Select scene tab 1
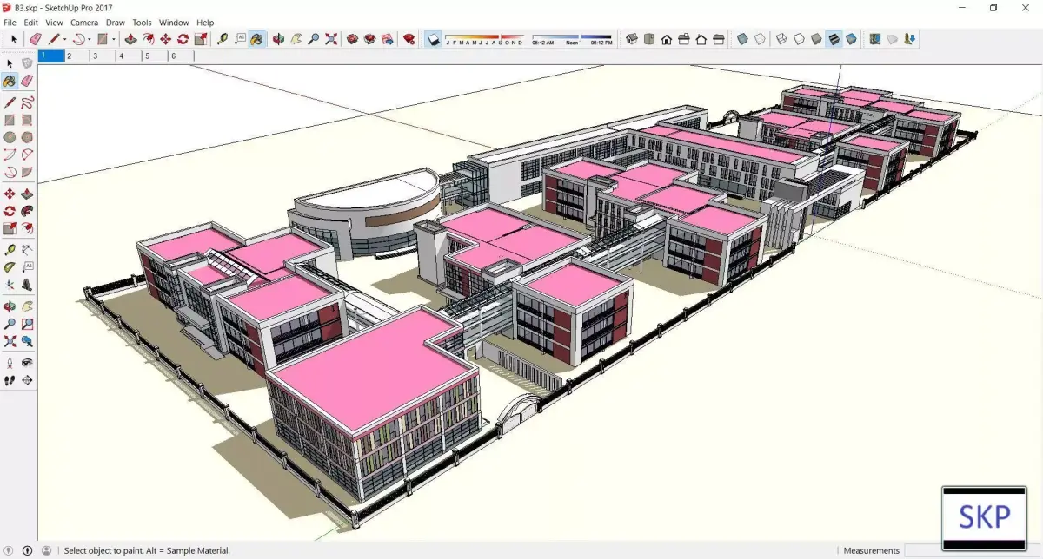The height and width of the screenshot is (559, 1043). pos(51,56)
